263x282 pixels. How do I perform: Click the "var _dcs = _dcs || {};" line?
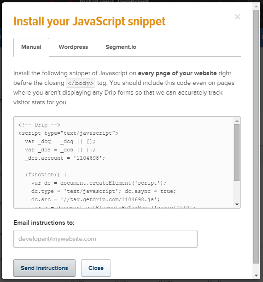[x=60, y=150]
